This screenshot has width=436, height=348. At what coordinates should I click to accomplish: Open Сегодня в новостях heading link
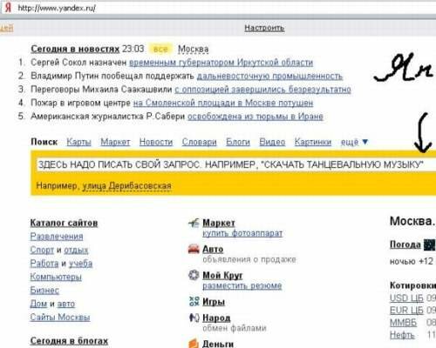click(x=75, y=49)
